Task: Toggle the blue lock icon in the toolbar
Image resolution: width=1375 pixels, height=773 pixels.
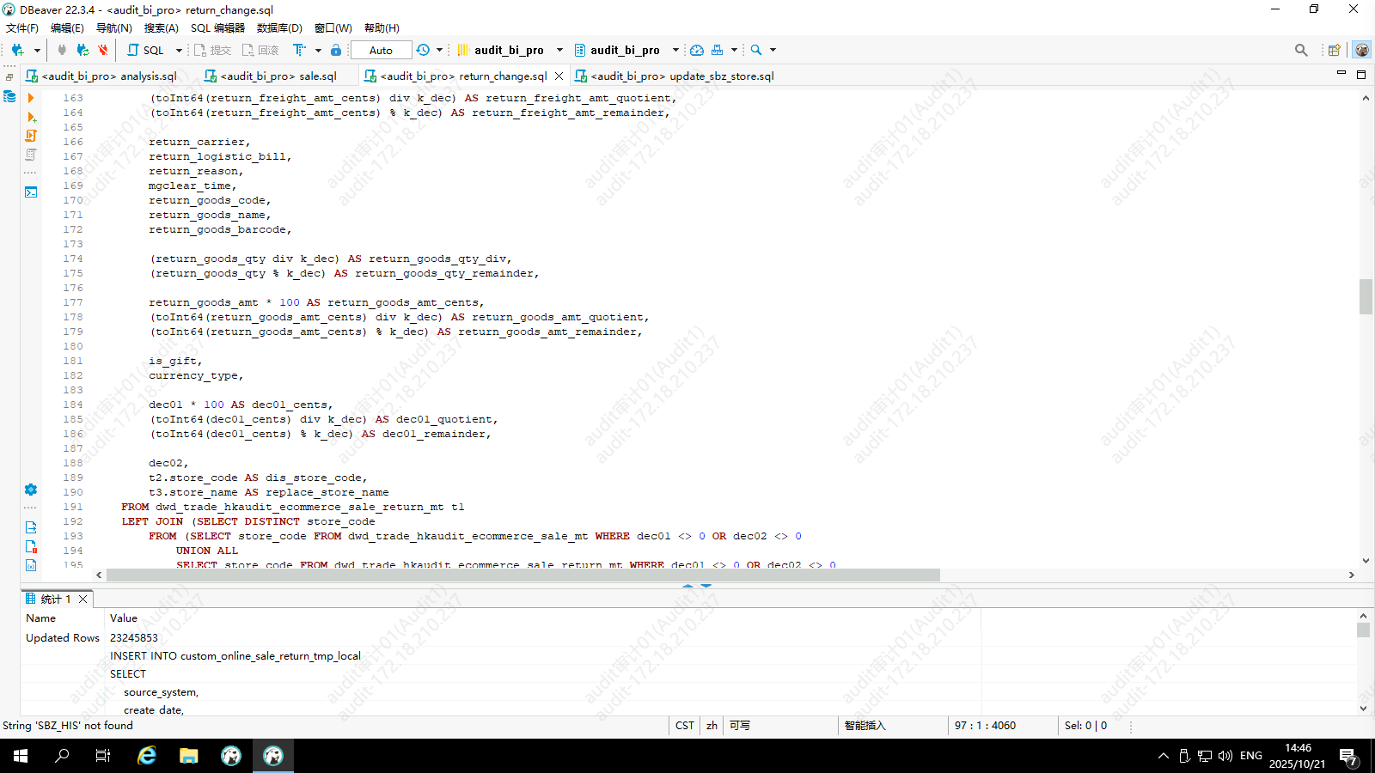Action: 336,50
